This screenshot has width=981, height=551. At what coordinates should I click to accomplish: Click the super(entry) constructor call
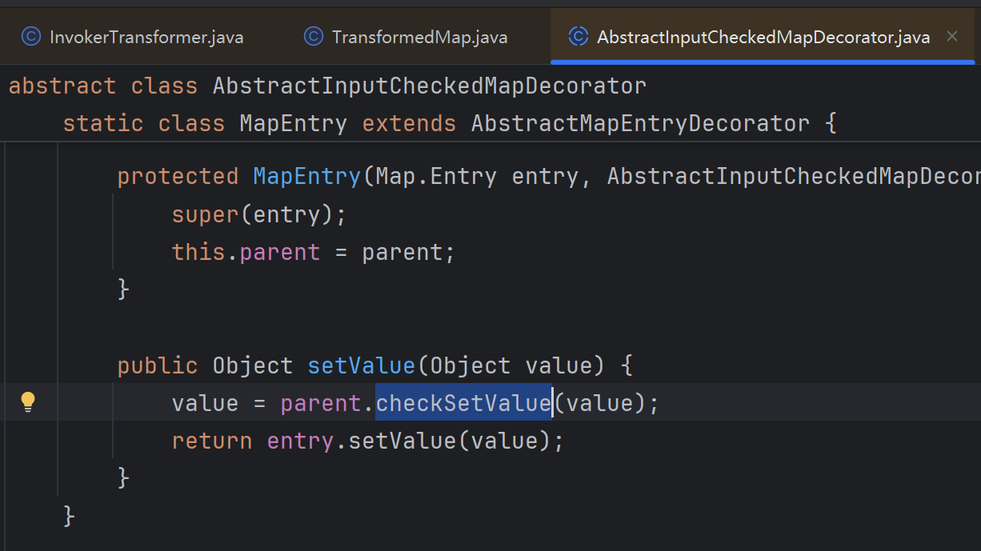(205, 214)
